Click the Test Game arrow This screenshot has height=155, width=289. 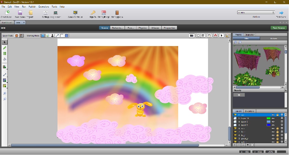click(281, 13)
